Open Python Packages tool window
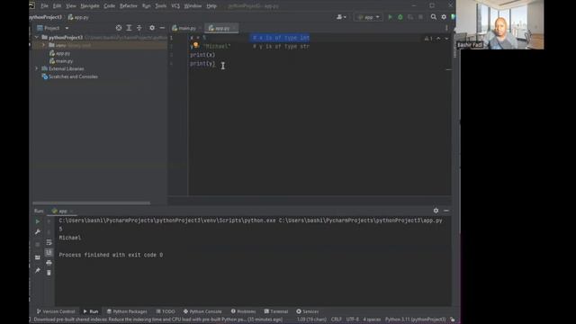This screenshot has width=576, height=324. (x=127, y=311)
